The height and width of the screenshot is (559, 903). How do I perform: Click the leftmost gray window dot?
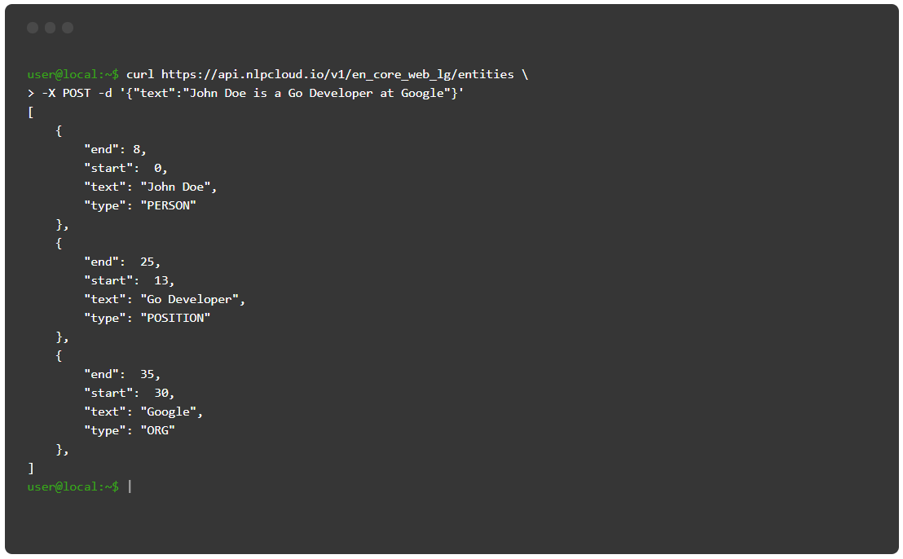point(33,28)
